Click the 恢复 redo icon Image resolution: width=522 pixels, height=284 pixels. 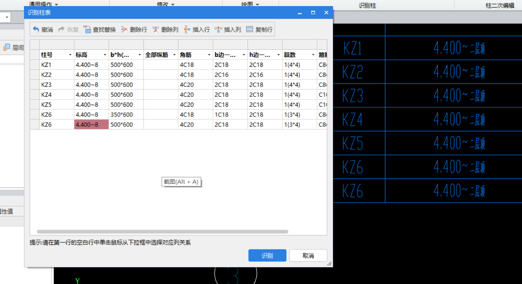point(62,29)
